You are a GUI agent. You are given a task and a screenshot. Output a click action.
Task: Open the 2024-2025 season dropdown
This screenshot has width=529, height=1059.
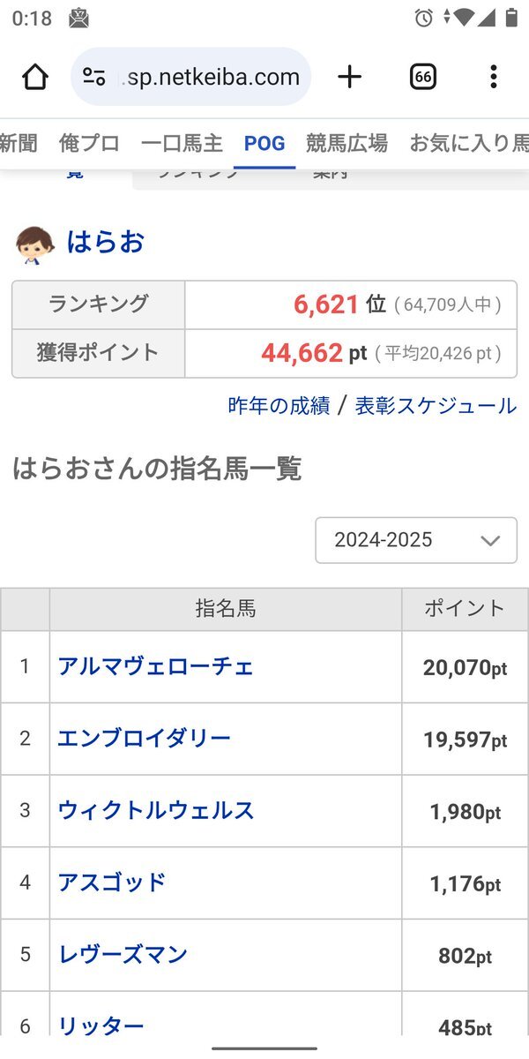pos(416,540)
